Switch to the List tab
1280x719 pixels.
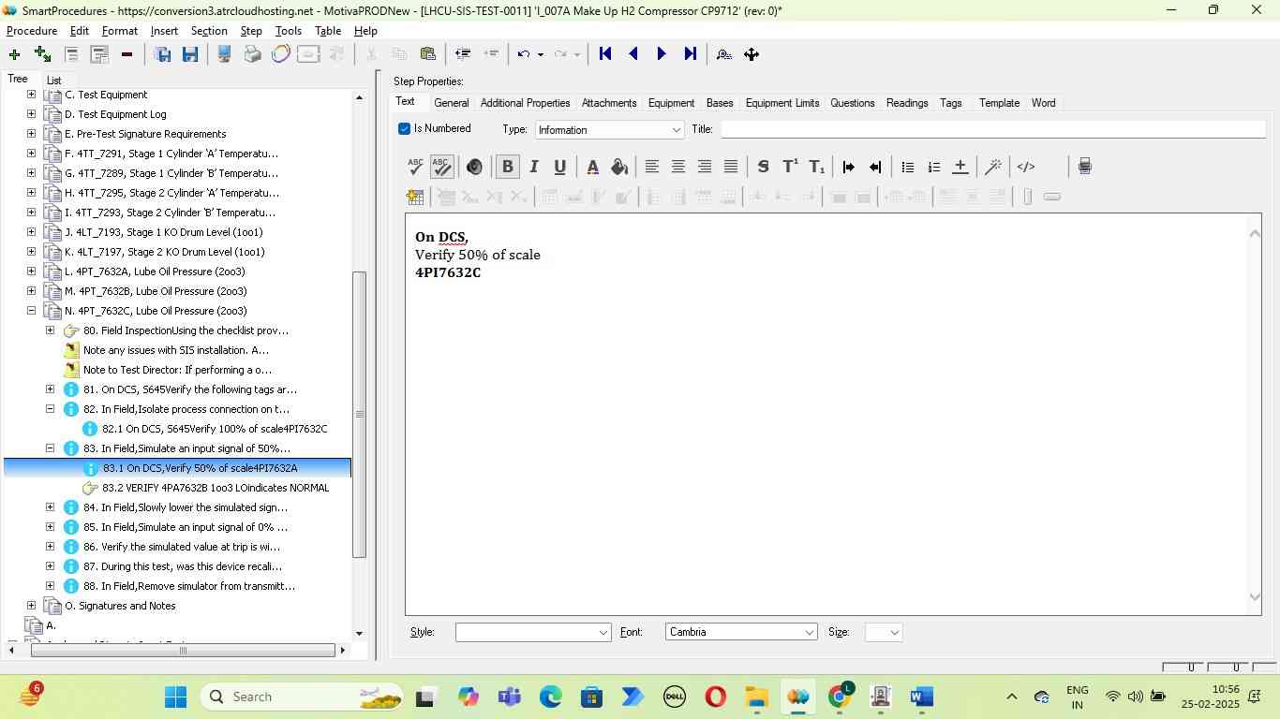point(53,81)
